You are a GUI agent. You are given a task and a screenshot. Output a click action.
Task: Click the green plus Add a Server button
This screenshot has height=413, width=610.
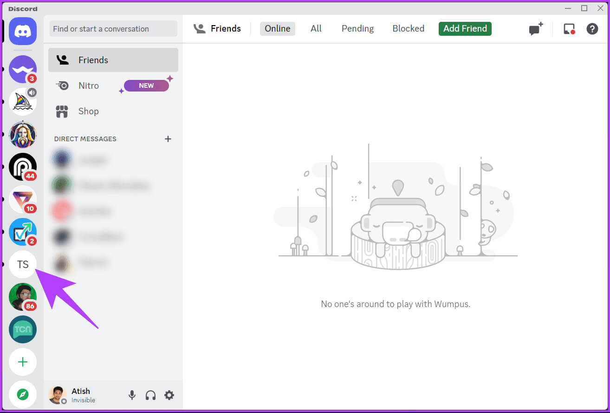pyautogui.click(x=23, y=362)
